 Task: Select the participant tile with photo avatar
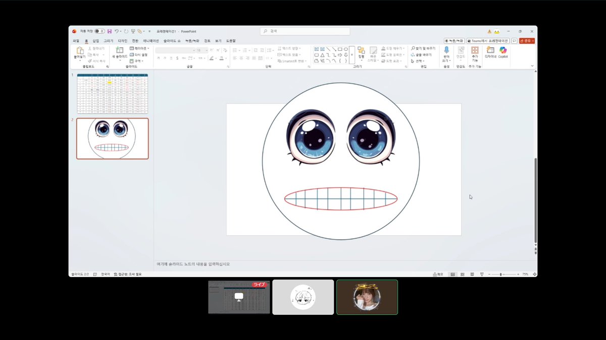pyautogui.click(x=367, y=297)
